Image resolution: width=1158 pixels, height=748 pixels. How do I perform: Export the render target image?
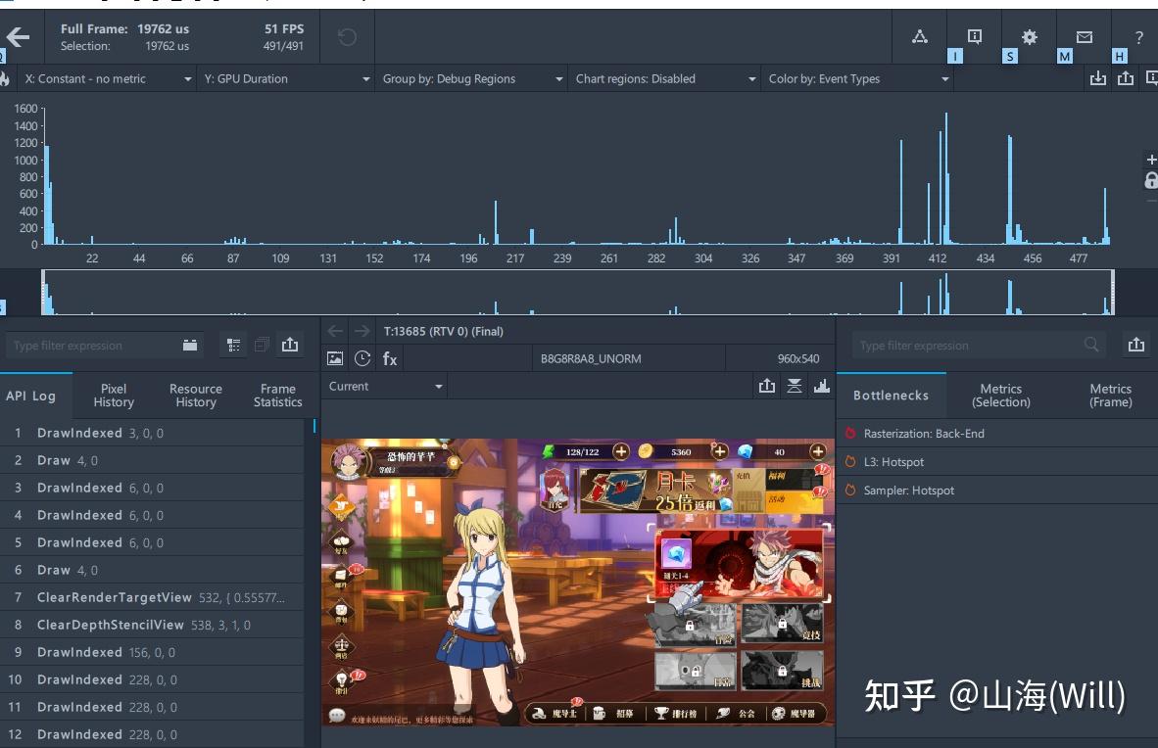tap(767, 386)
